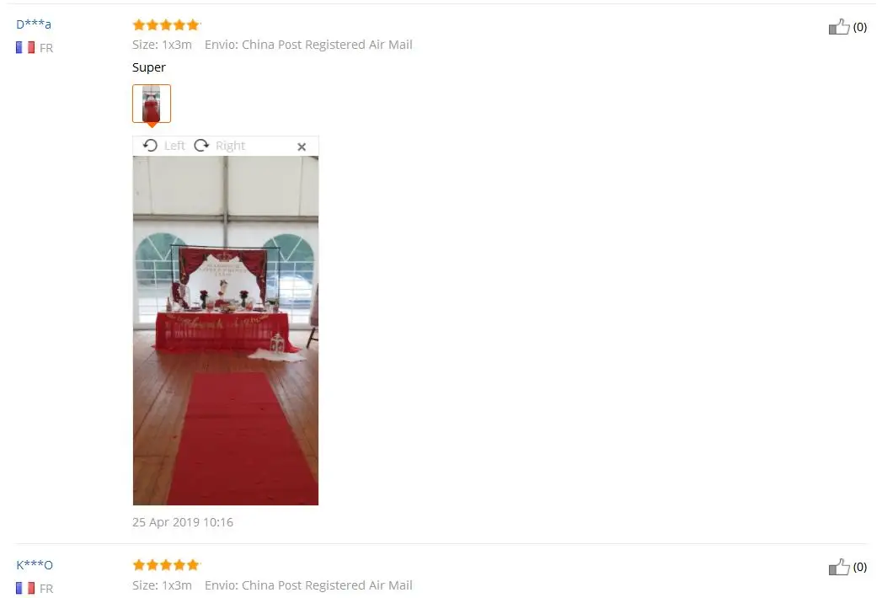Click the five-star rating of D***a's review
Screen dimensions: 882x598
pyautogui.click(x=167, y=24)
